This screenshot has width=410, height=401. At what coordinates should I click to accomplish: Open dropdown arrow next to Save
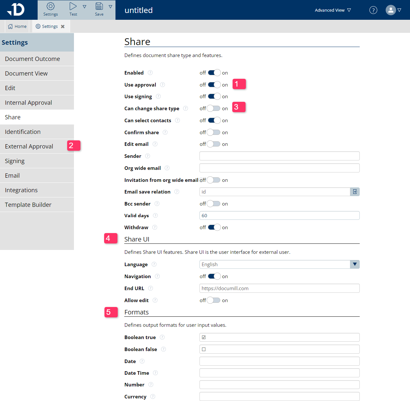(x=110, y=7)
